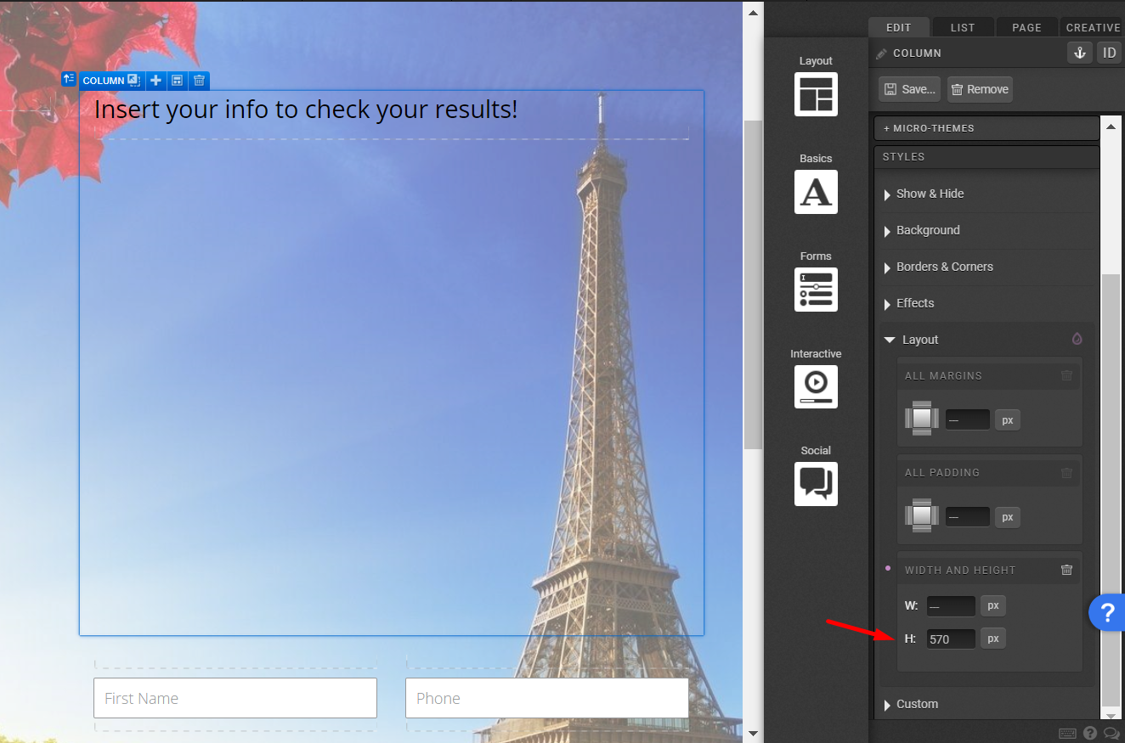
Task: Click the COLUMN label tag on the canvas
Action: pos(104,81)
